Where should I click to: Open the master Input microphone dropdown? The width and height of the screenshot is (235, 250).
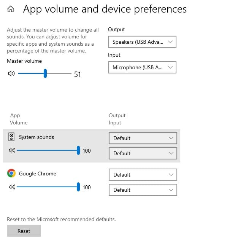point(142,67)
